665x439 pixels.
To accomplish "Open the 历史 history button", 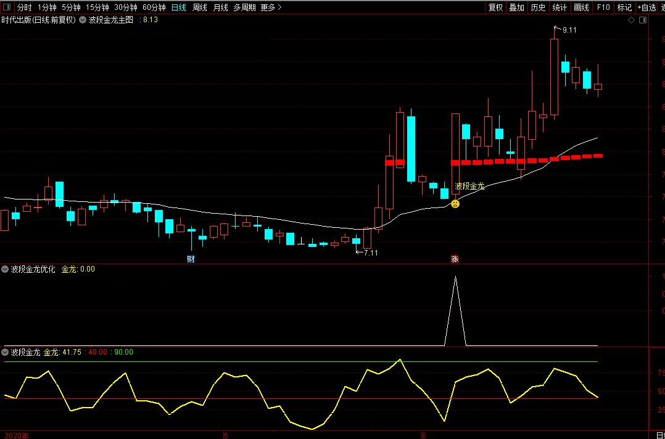I will [538, 7].
